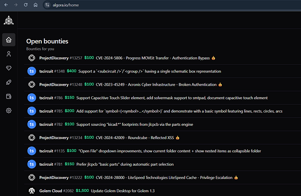The image size is (301, 196).
Task: Open the rocket sidebar icon
Action: pyautogui.click(x=9, y=82)
